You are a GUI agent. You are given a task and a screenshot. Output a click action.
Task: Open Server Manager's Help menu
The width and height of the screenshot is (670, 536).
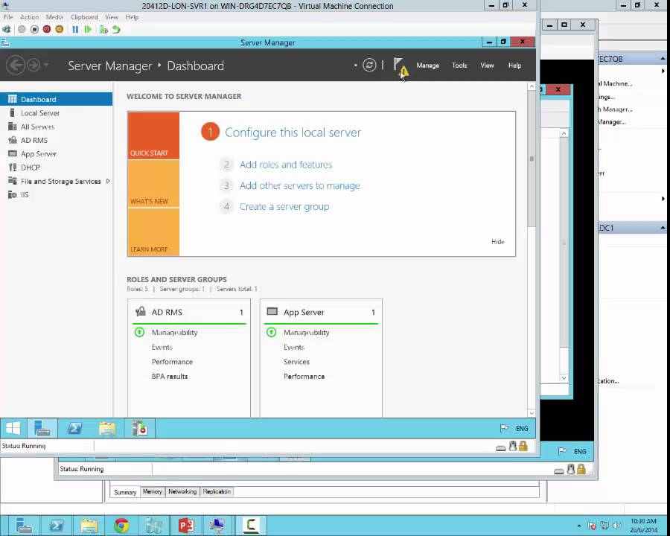514,66
